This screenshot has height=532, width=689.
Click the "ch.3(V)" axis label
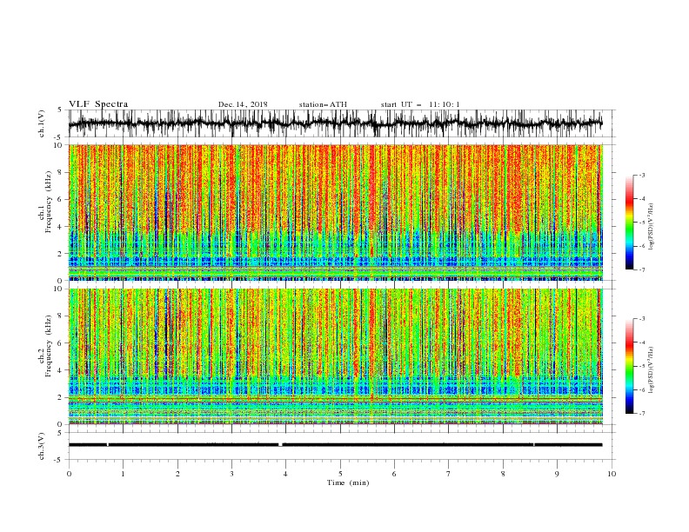coord(42,446)
